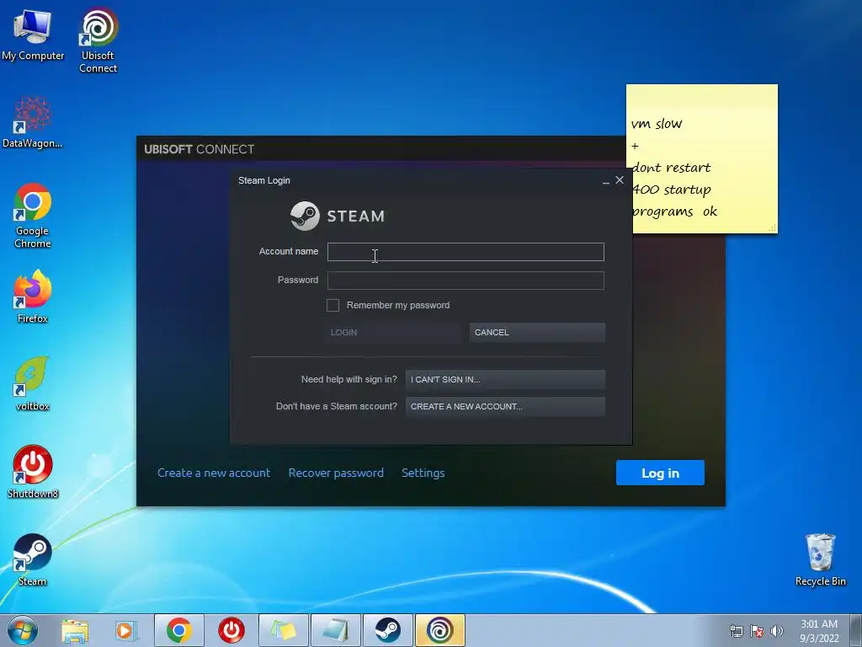This screenshot has height=647, width=862.
Task: Click CANCEL in Steam Login
Action: (537, 332)
